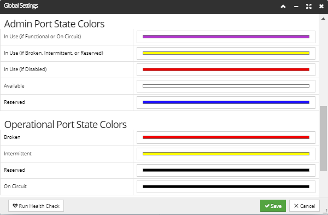Click the scrollbar up arrow
This screenshot has height=215, width=328.
[x=323, y=19]
